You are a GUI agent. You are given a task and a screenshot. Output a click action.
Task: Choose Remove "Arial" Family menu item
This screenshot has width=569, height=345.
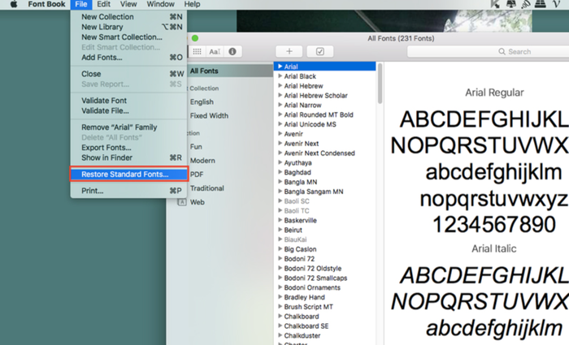click(129, 127)
